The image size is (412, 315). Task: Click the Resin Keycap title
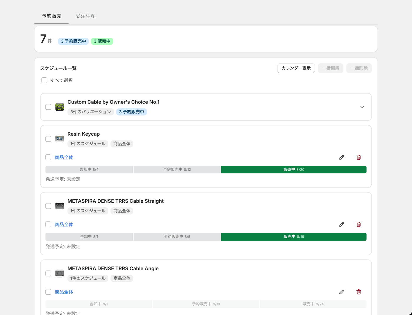(x=84, y=134)
